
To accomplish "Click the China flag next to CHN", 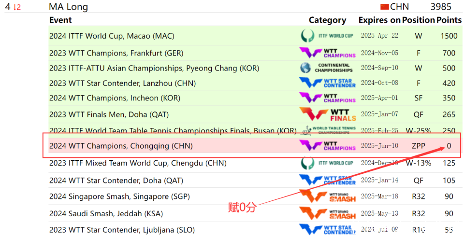I will (384, 7).
